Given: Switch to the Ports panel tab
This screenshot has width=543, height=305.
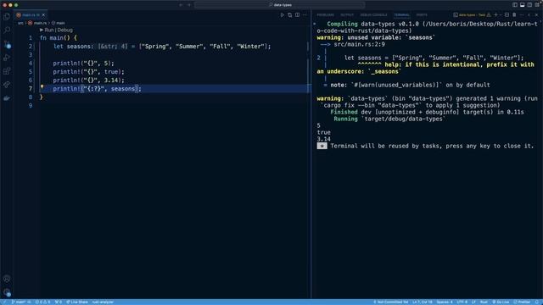Looking at the screenshot, I should point(422,15).
